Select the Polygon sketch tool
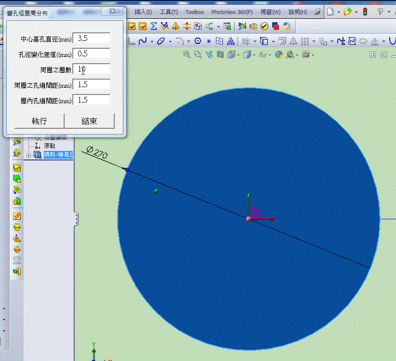The image size is (396, 361). click(x=198, y=41)
